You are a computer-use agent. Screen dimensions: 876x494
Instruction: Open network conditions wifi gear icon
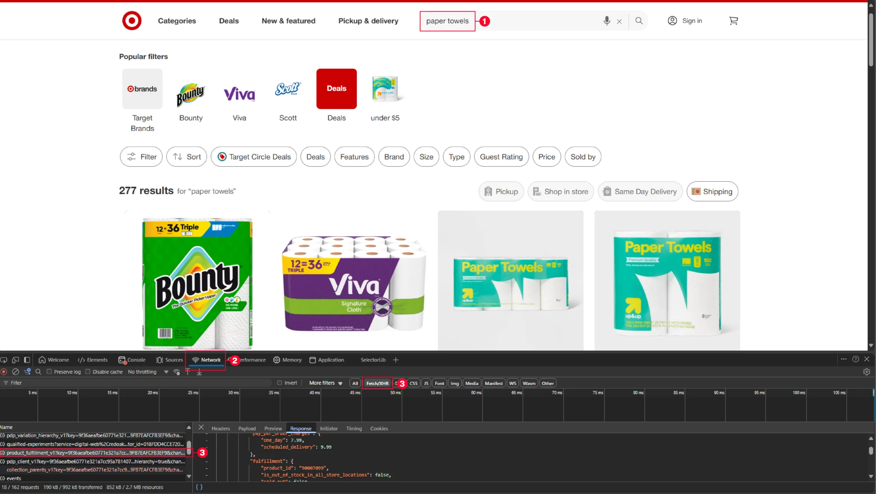point(177,372)
